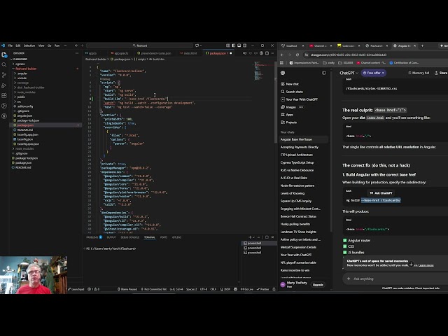Select the first powershell terminal entry

click(254, 243)
